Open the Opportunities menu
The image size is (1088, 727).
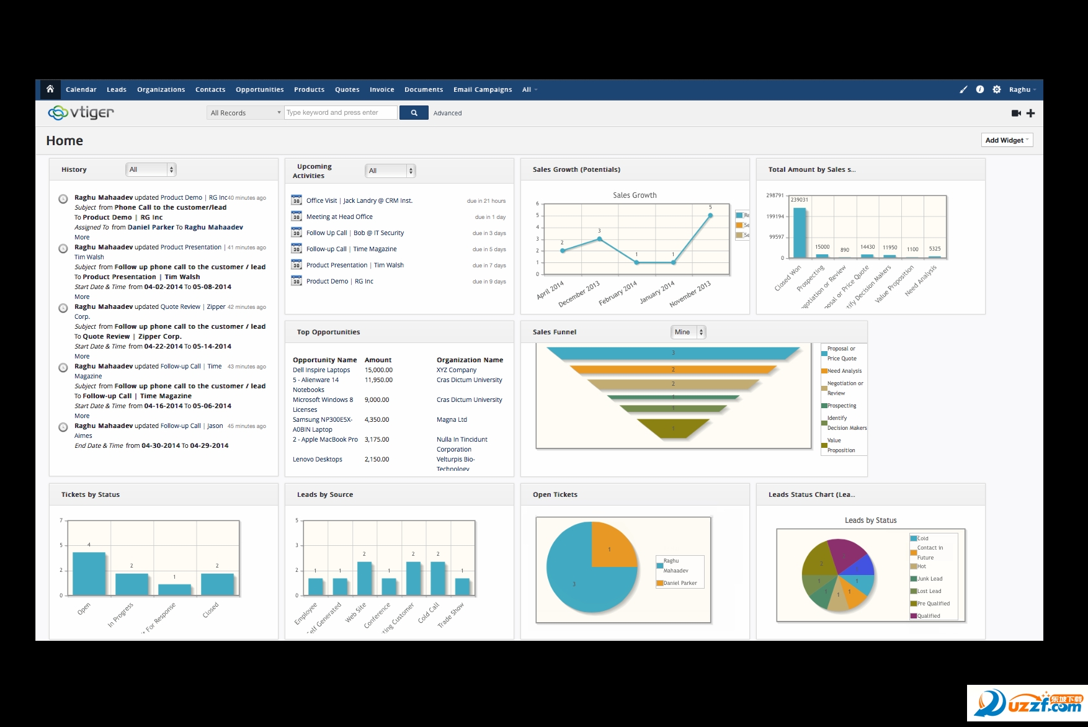click(260, 89)
